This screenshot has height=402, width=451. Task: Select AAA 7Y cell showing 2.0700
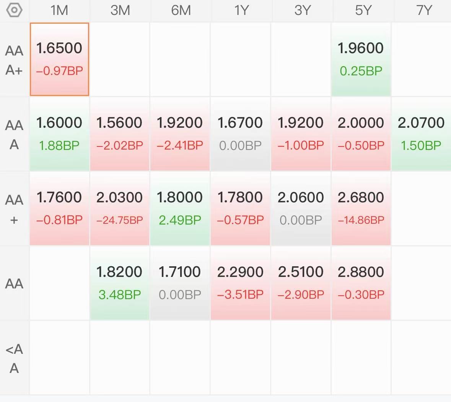[421, 134]
